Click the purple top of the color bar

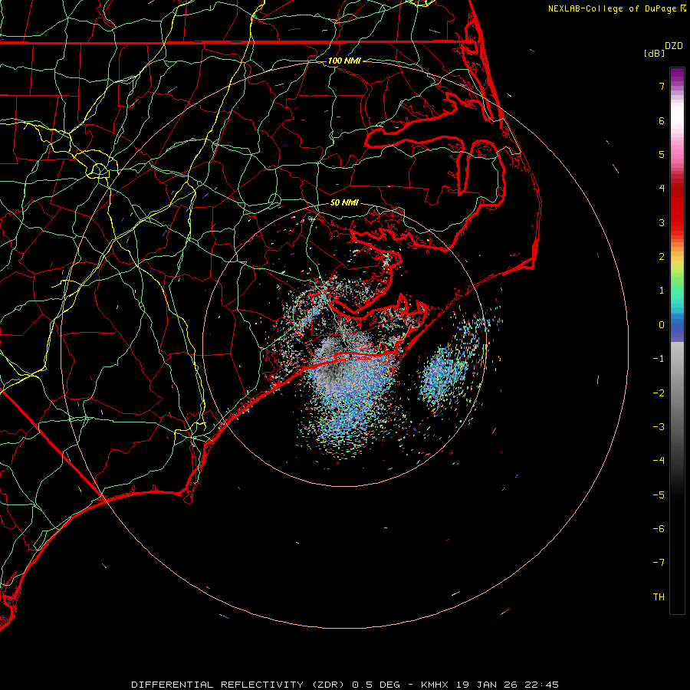[x=677, y=76]
